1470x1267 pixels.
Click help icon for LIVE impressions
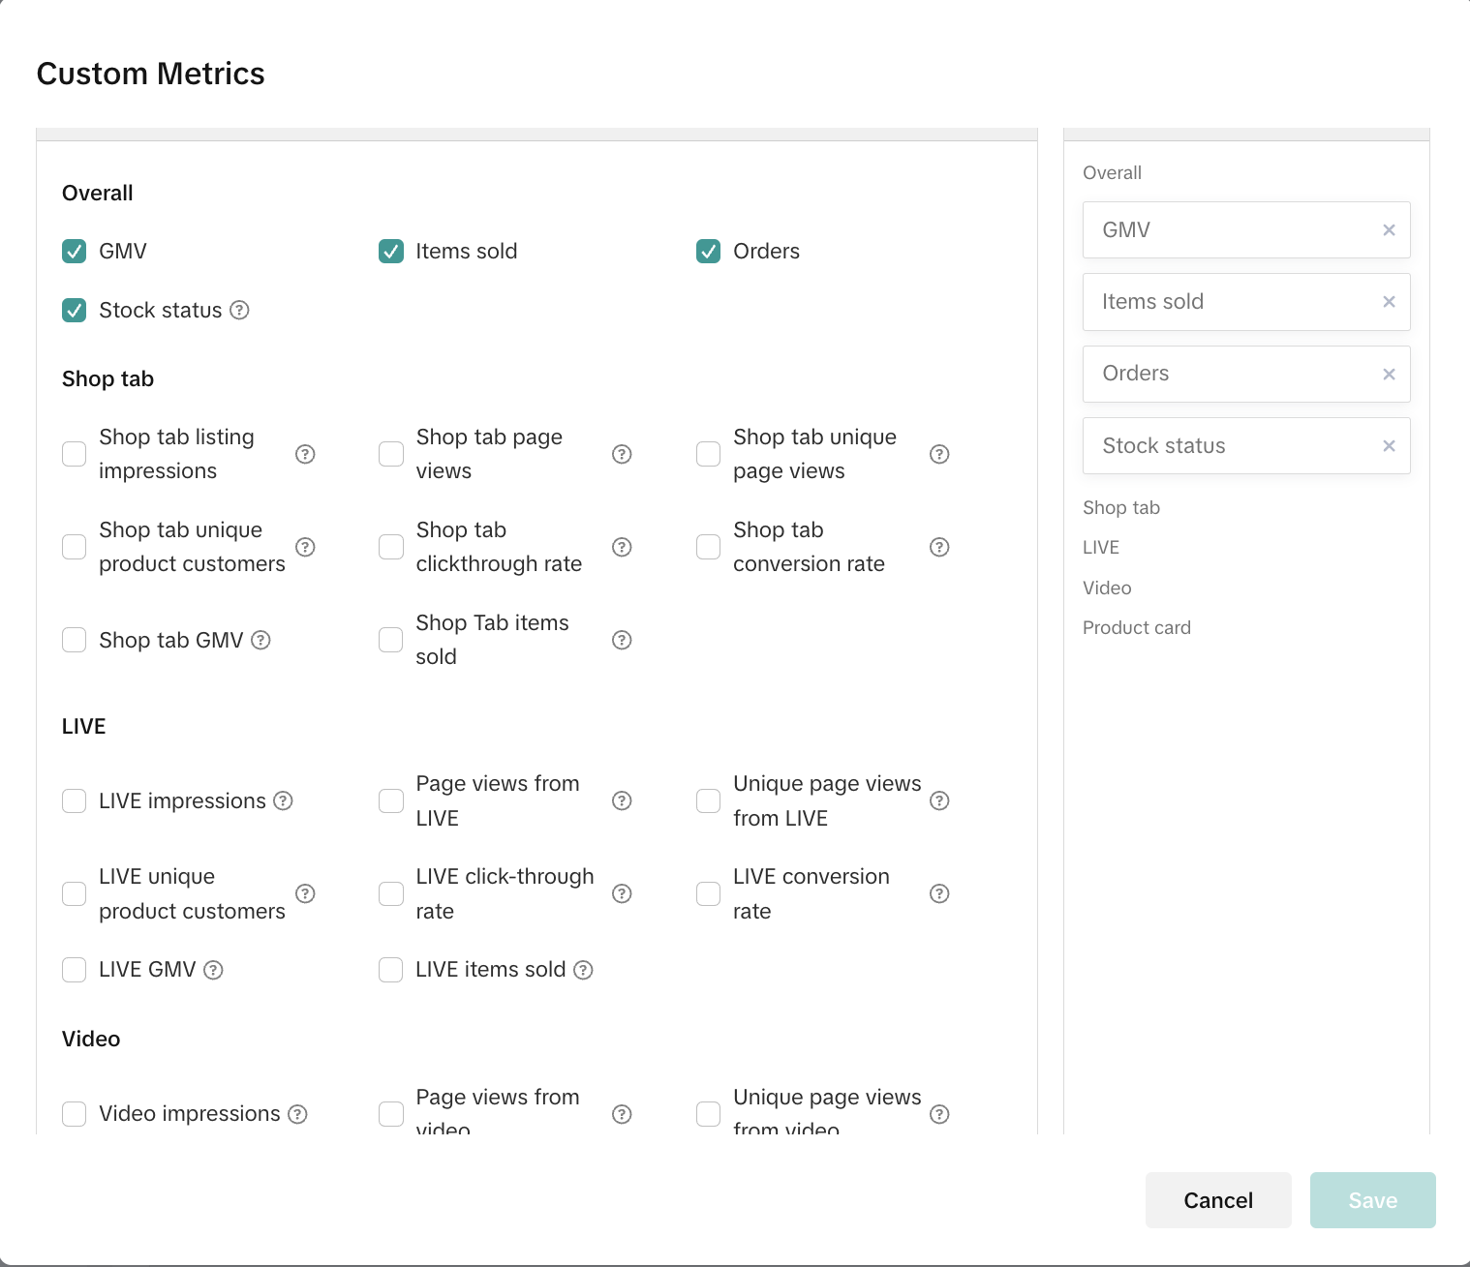[283, 800]
